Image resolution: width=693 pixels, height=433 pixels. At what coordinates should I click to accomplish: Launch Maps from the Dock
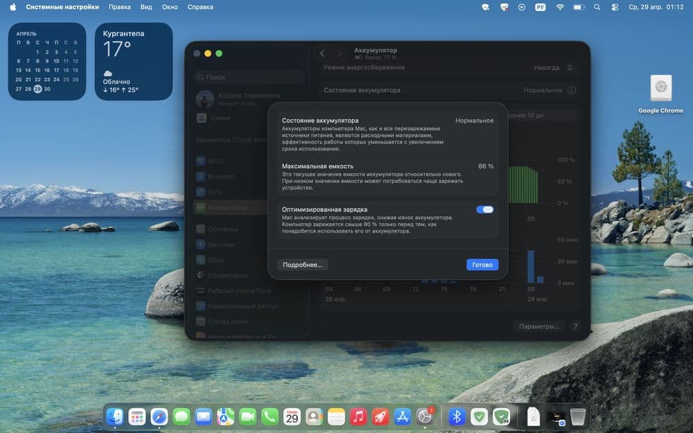coord(225,416)
